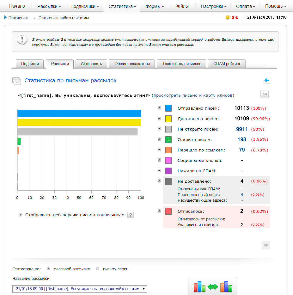Click the eye preview icon
Viewport: 293px width, 295px height.
coord(266,245)
